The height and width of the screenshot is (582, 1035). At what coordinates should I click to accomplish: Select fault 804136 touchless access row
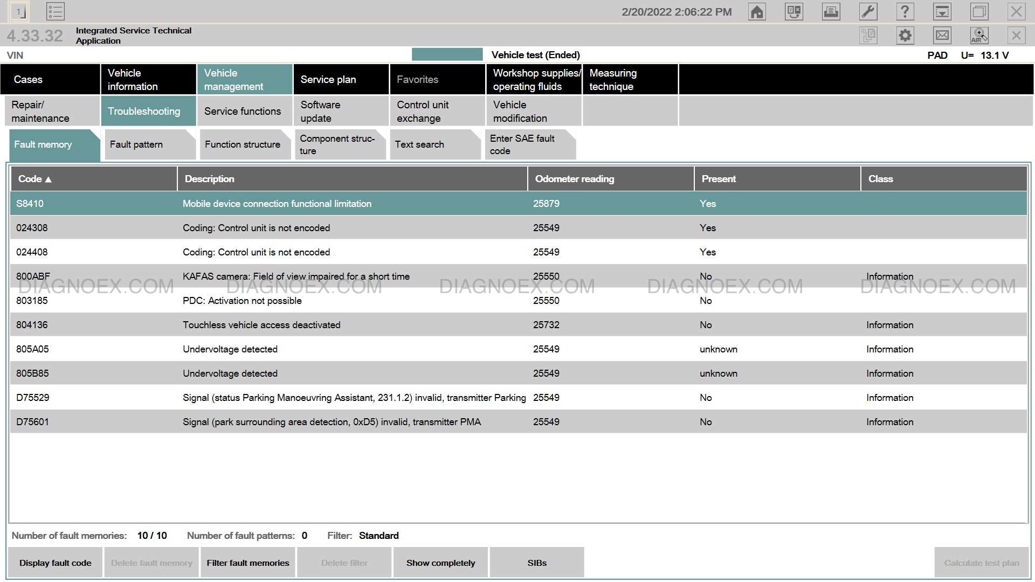[519, 325]
